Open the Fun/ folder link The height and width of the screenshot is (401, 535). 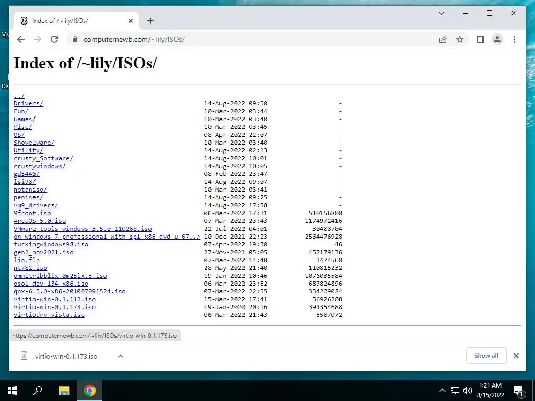point(21,111)
